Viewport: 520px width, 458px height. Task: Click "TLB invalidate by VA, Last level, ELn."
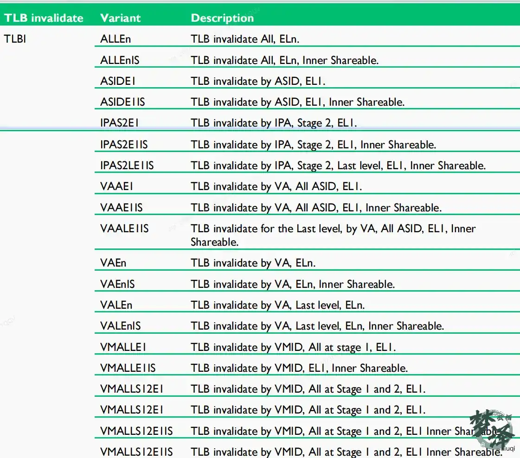tap(277, 305)
